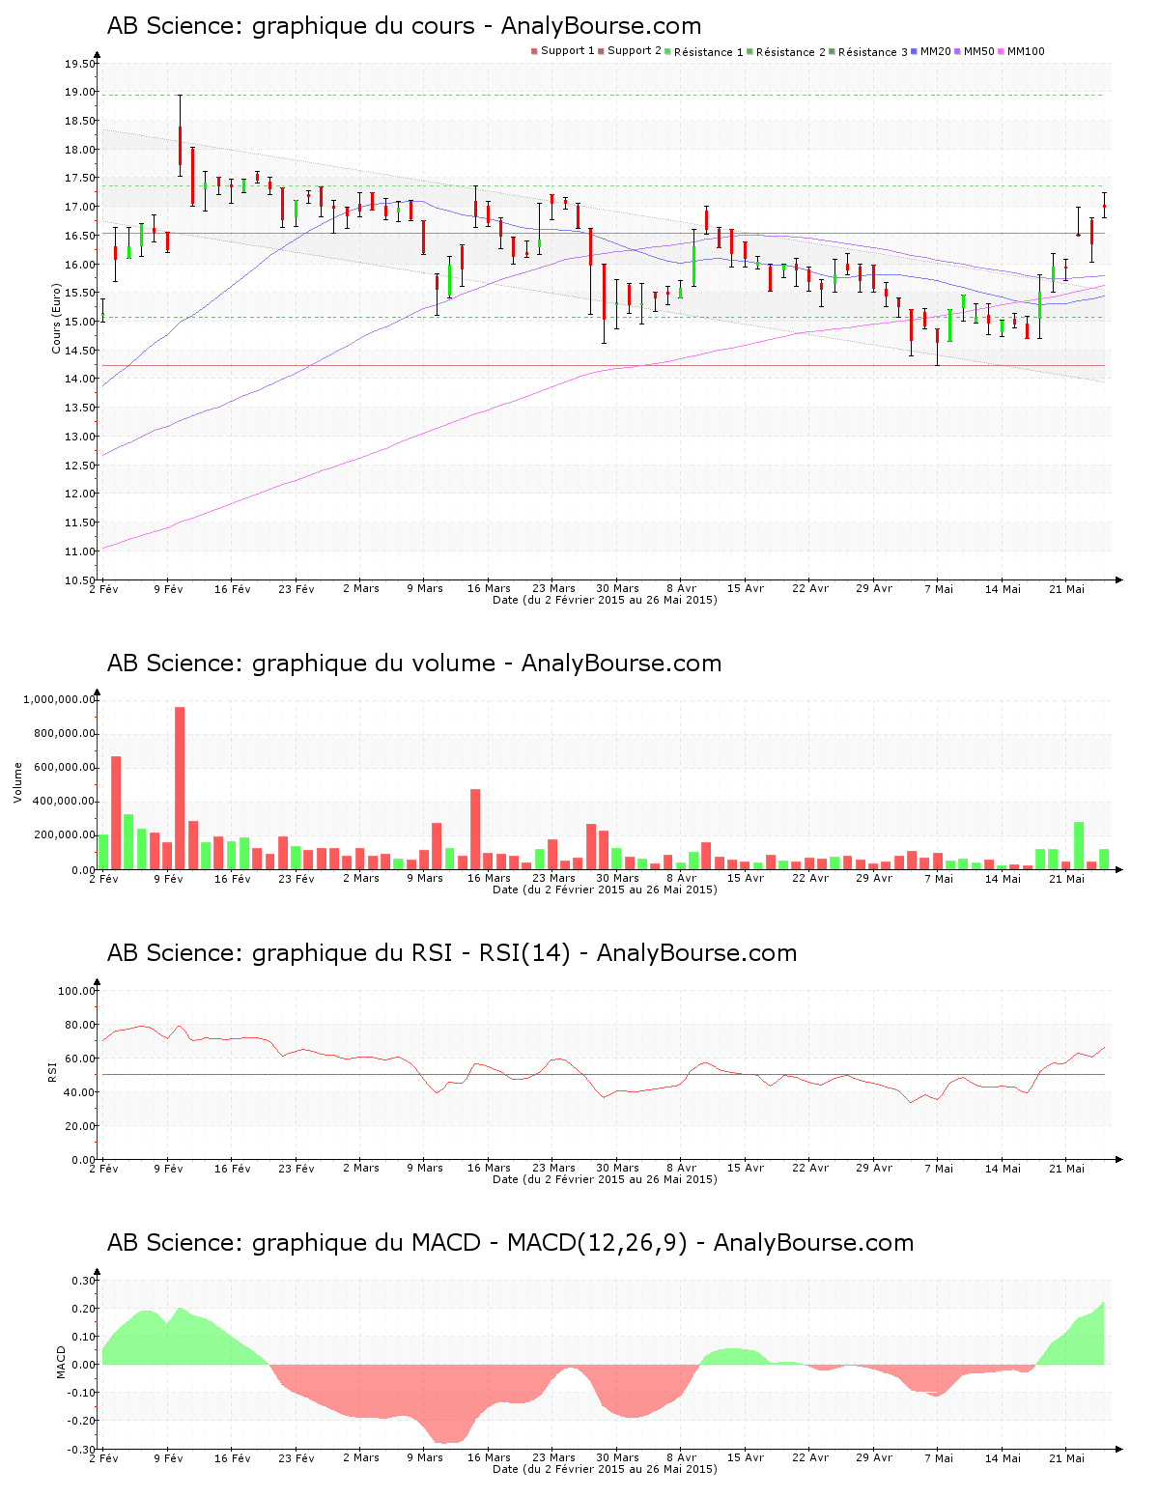Click the 19.50 value on price axis
The height and width of the screenshot is (1497, 1159).
pyautogui.click(x=80, y=64)
